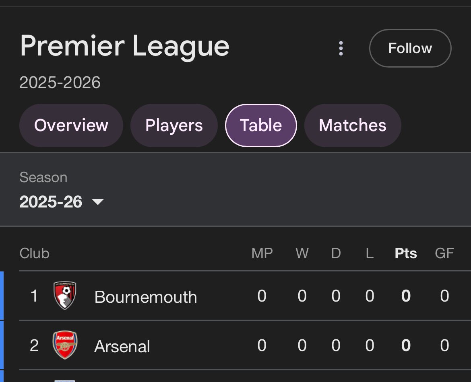Open the Bournemouth team name link
The width and height of the screenshot is (471, 382).
(146, 297)
